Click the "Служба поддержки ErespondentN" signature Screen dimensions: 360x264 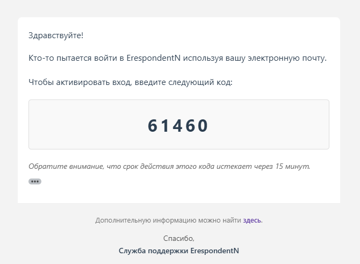pyautogui.click(x=179, y=251)
